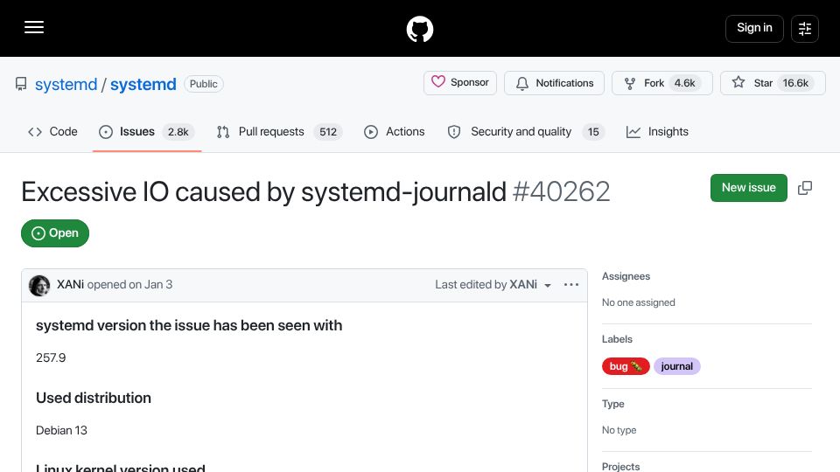Open the Pull requests tab
The height and width of the screenshot is (472, 840).
pos(279,132)
